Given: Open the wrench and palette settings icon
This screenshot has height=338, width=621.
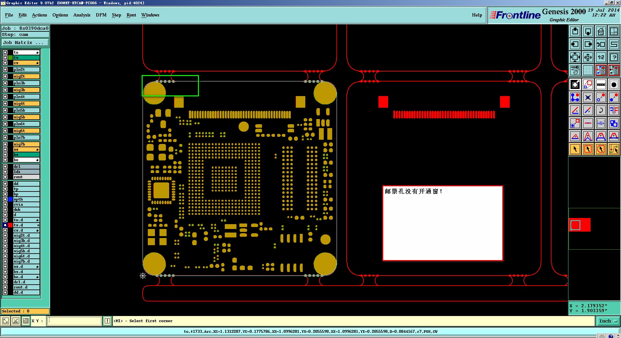Looking at the screenshot, I should coord(575,70).
